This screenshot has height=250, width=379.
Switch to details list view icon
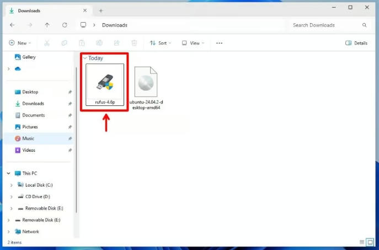pyautogui.click(x=362, y=242)
